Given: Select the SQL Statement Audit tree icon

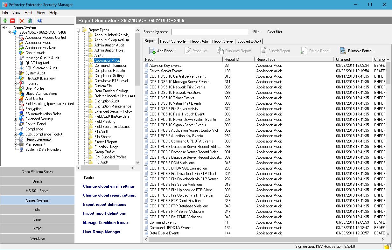Looking at the screenshot, I should pyautogui.click(x=21, y=68).
